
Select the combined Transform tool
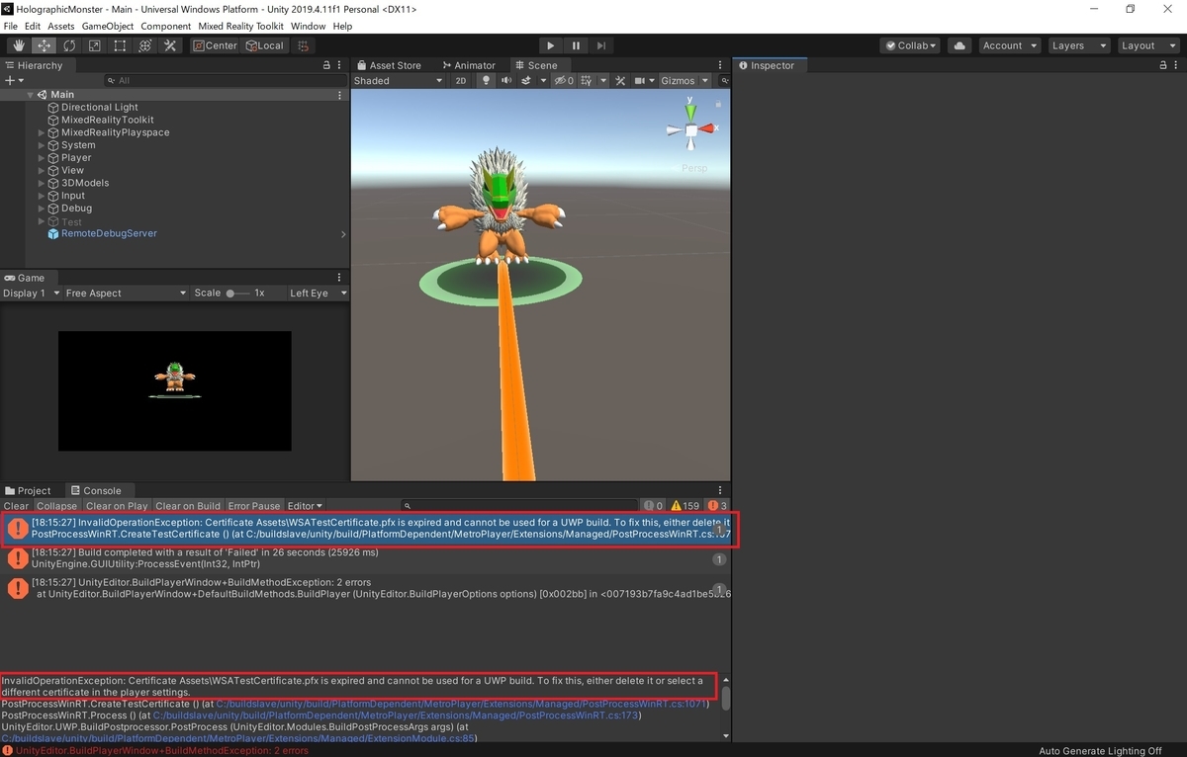coord(145,45)
